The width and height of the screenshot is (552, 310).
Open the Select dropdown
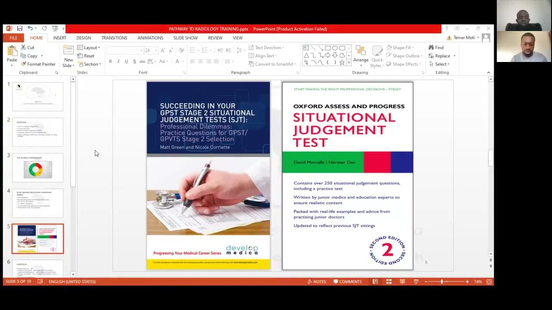coord(439,64)
